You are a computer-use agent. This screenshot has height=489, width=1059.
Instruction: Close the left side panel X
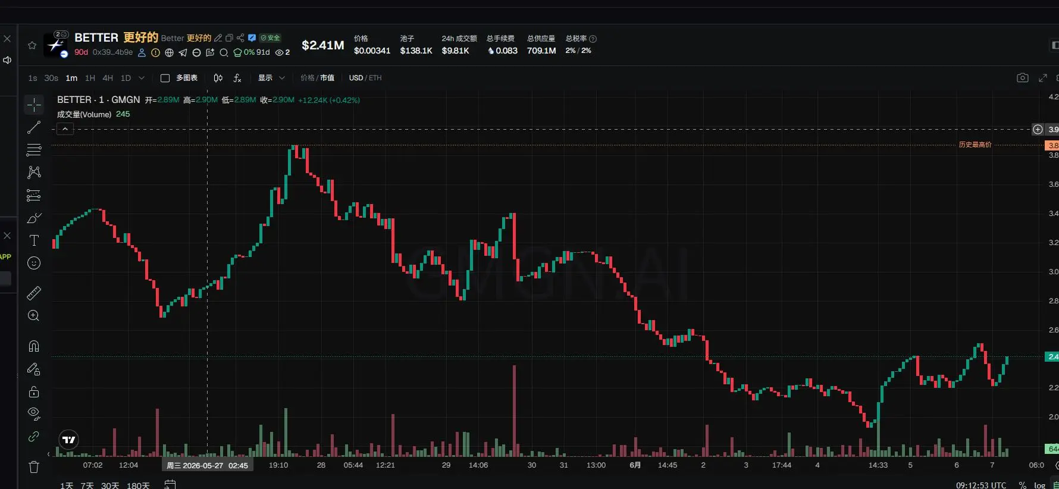[x=7, y=39]
